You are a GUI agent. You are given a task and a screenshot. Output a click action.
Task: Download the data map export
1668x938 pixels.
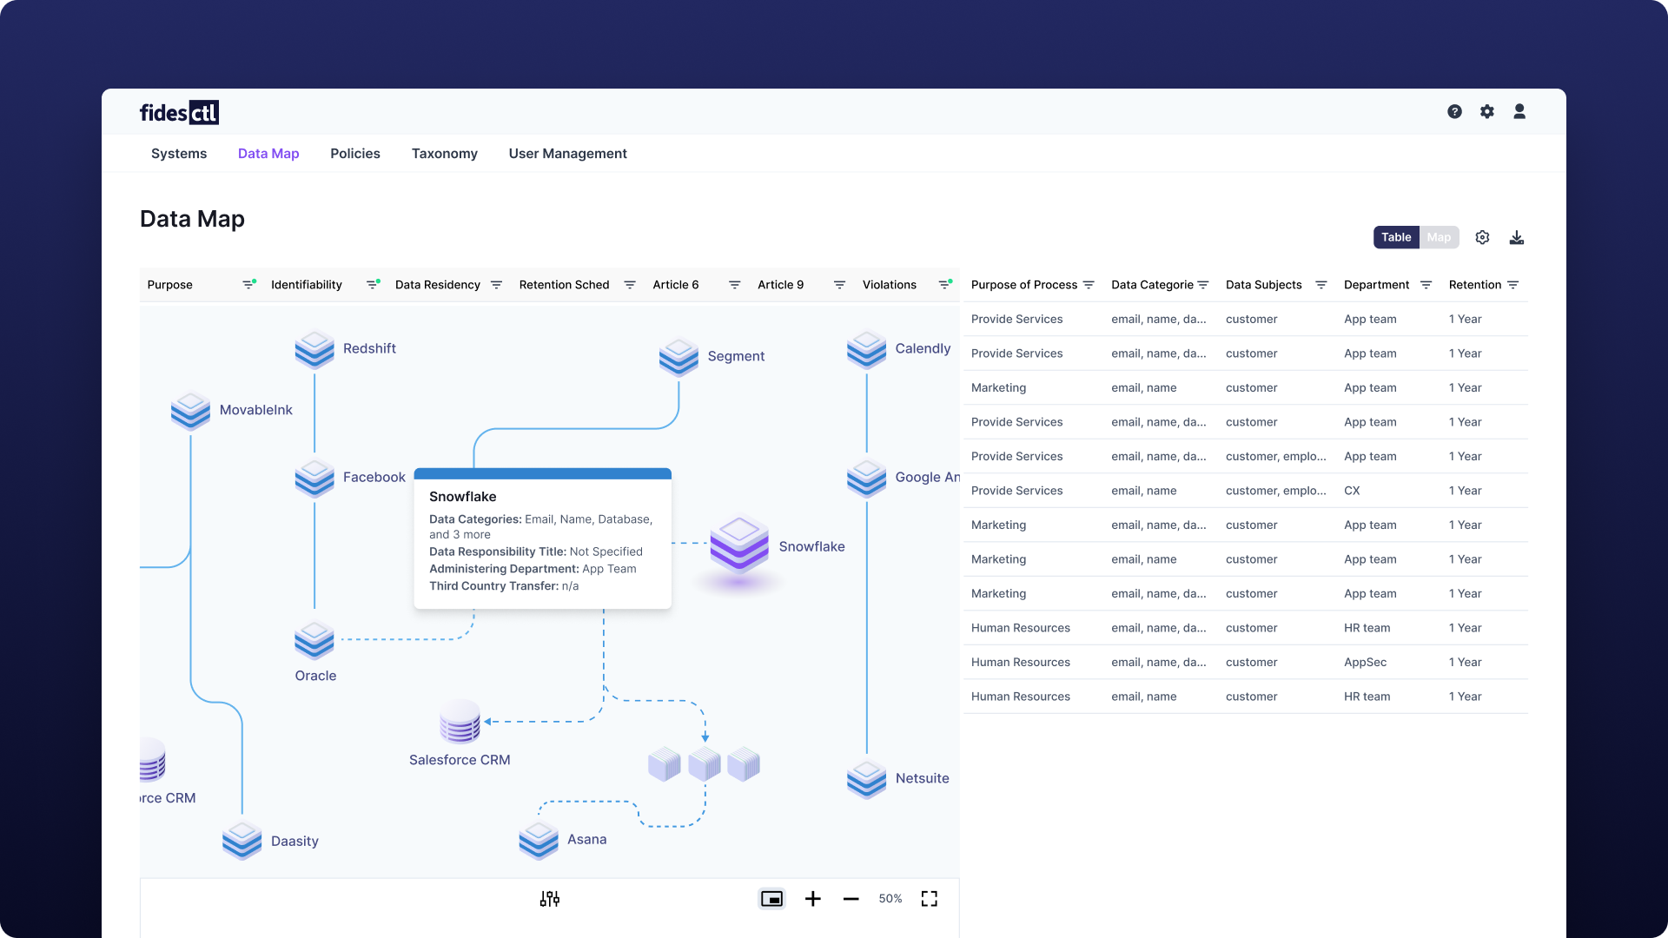pyautogui.click(x=1517, y=238)
